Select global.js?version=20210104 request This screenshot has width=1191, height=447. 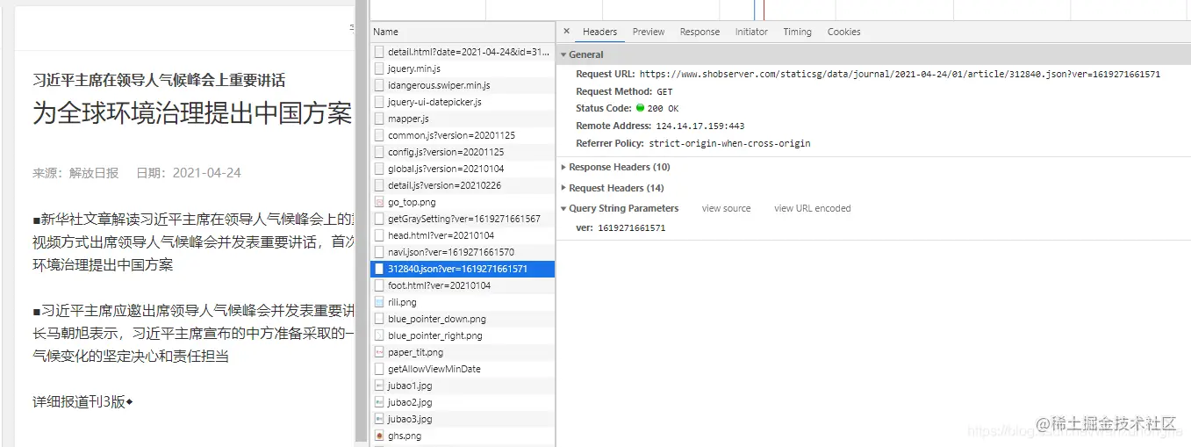click(x=463, y=169)
